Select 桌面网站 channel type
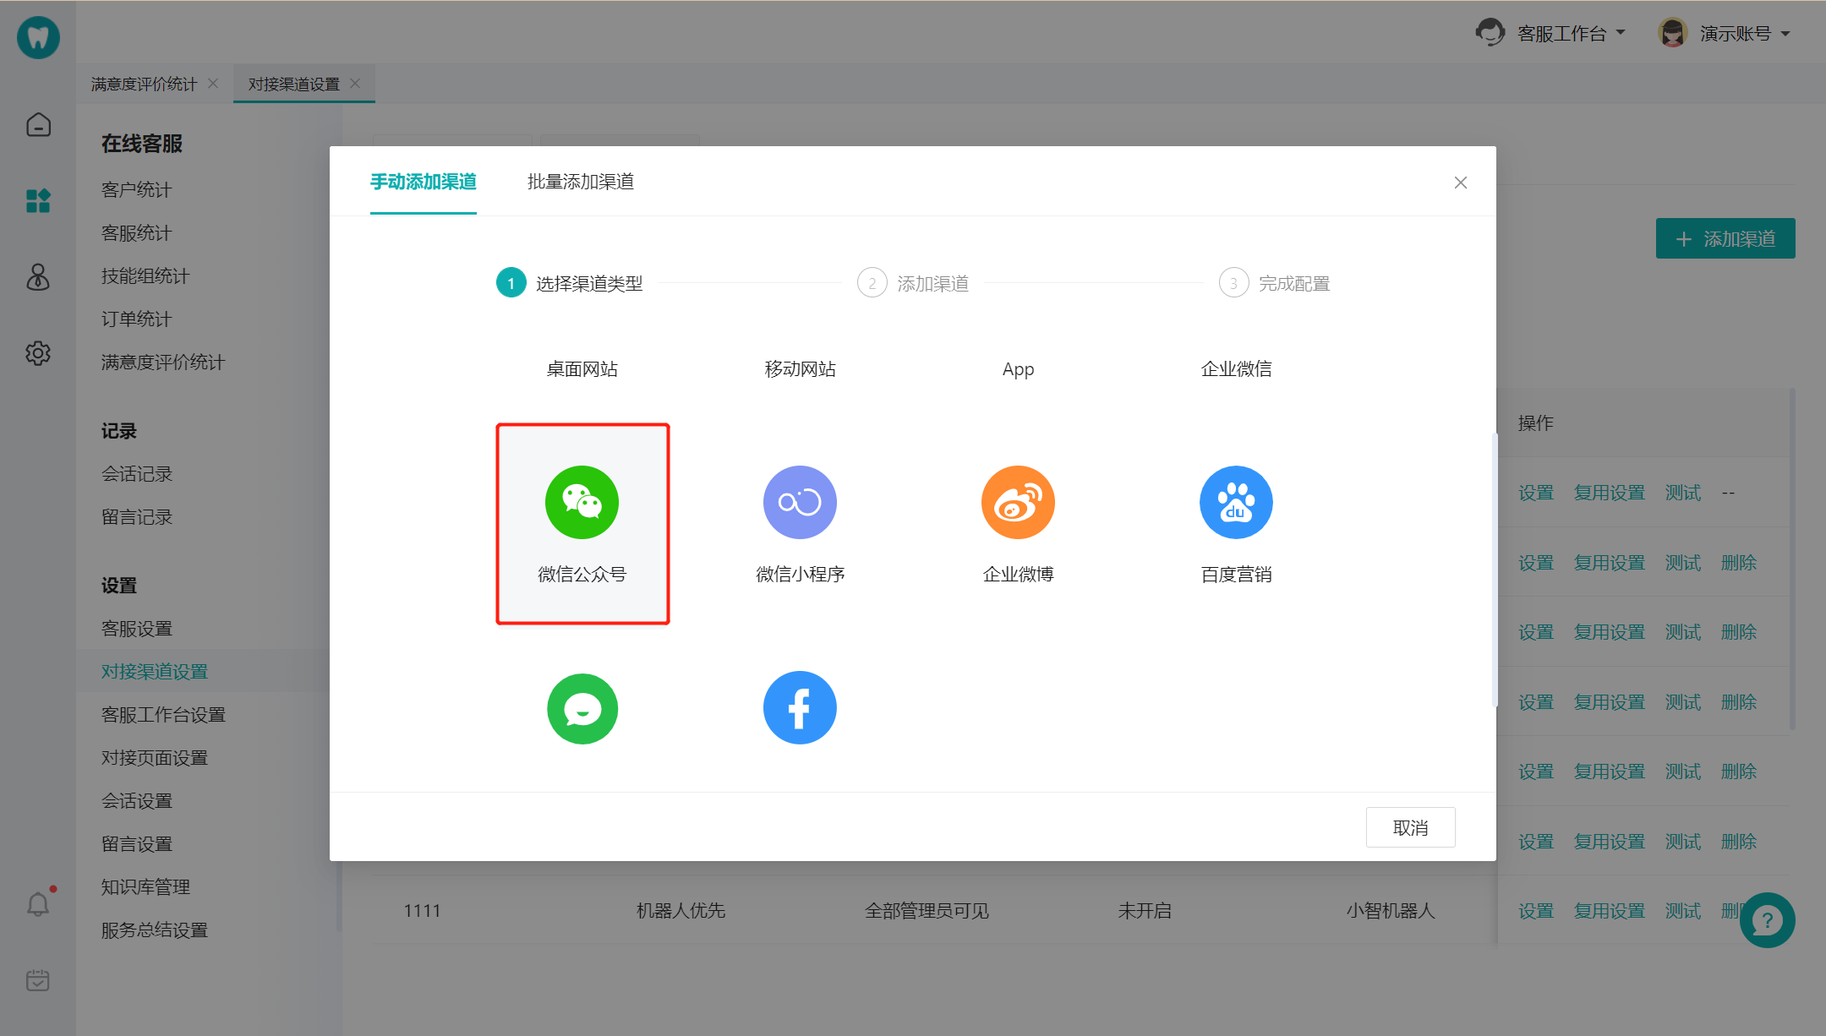 (582, 368)
